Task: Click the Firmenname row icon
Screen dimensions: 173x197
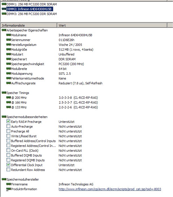Action: (x=8, y=184)
